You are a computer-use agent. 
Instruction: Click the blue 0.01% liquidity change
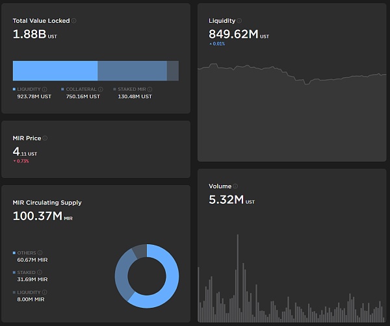point(217,44)
